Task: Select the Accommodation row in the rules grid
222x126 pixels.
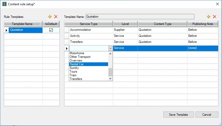Action: [x=91, y=30]
